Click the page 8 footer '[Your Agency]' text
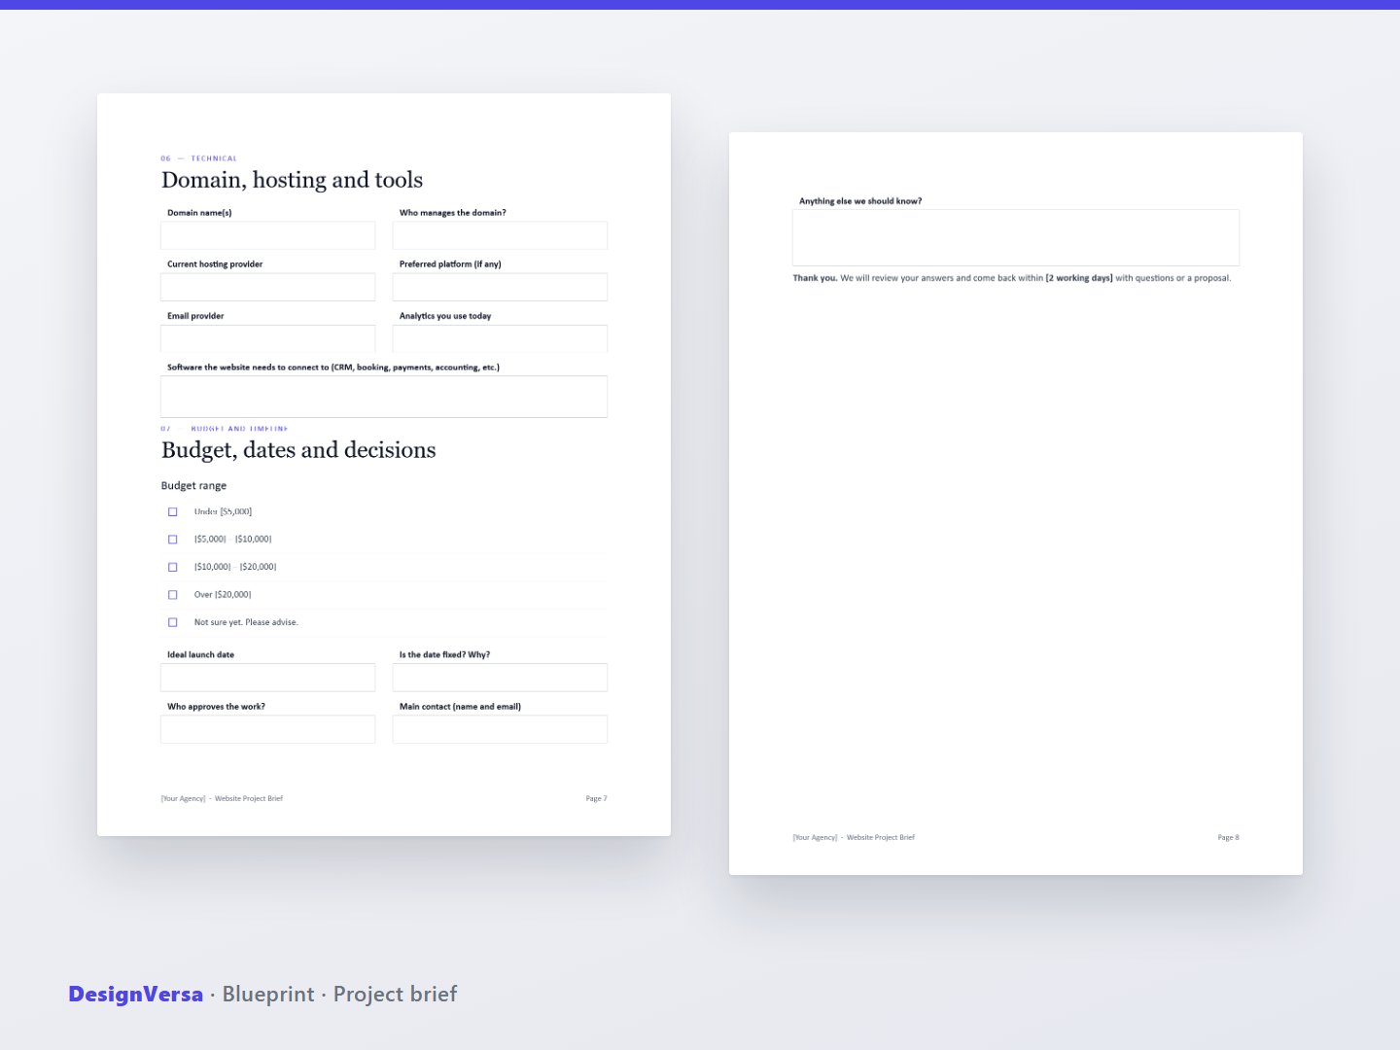The width and height of the screenshot is (1400, 1050). 815,838
